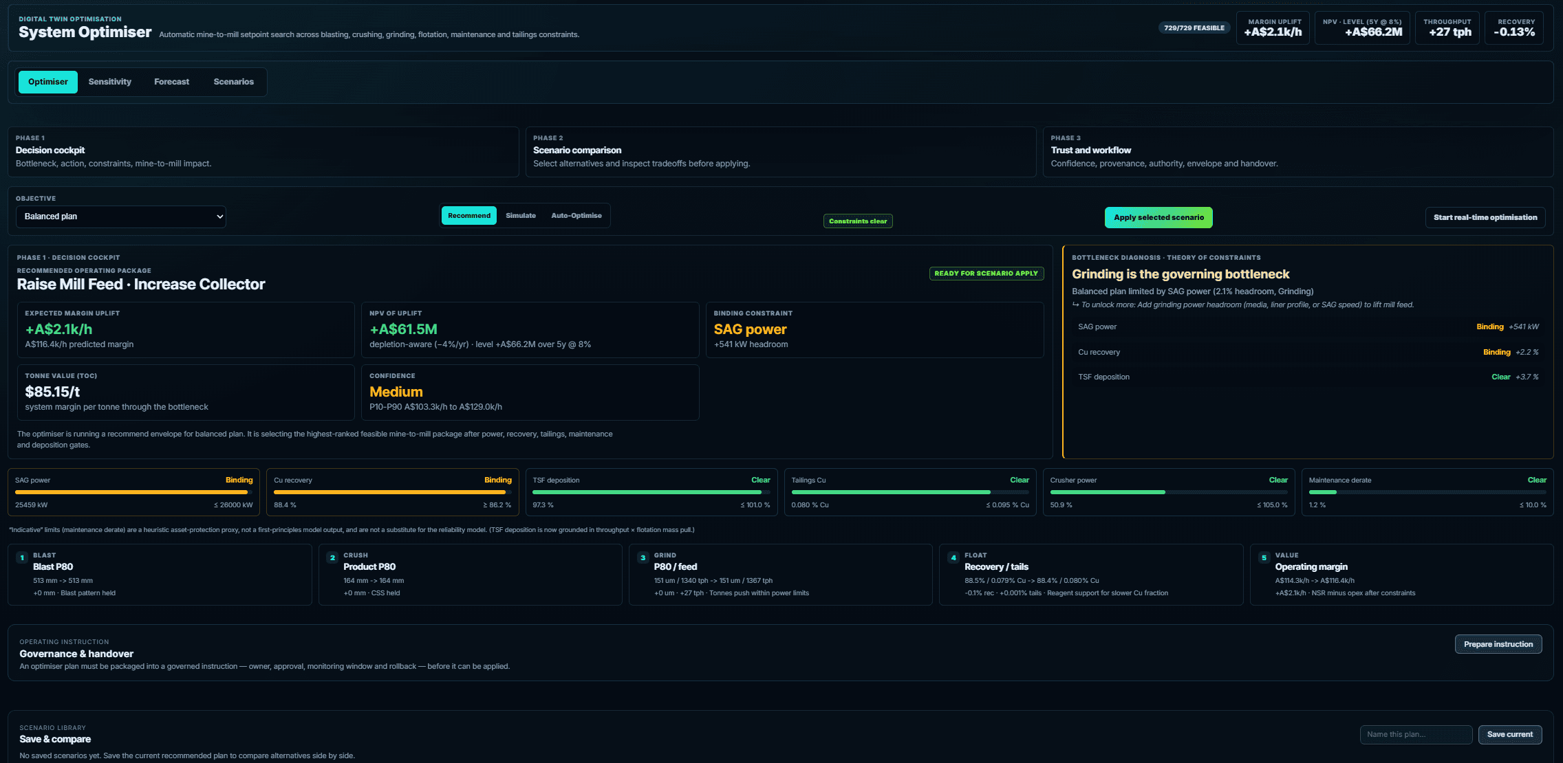The image size is (1563, 763).
Task: Click Cu recovery row in bottleneck diagnosis
Action: (x=1308, y=352)
